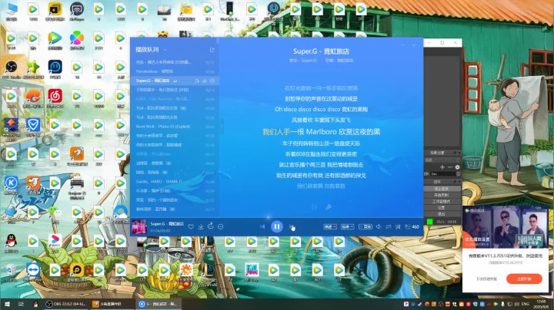Favorite the song with the heart icon
Image resolution: width=554 pixels, height=310 pixels.
(191, 226)
